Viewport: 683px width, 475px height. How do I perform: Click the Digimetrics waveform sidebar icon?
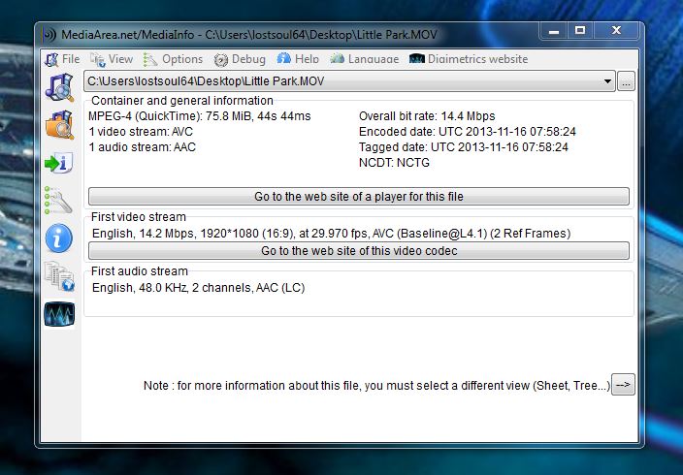[59, 314]
